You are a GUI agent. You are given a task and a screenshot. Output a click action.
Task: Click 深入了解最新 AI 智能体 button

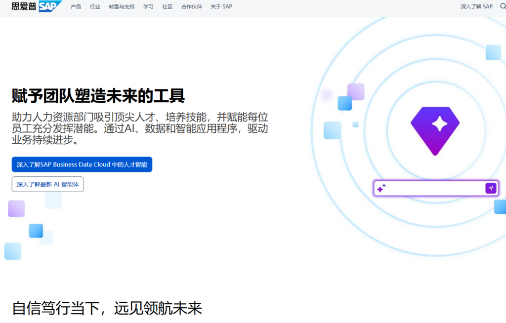click(48, 184)
